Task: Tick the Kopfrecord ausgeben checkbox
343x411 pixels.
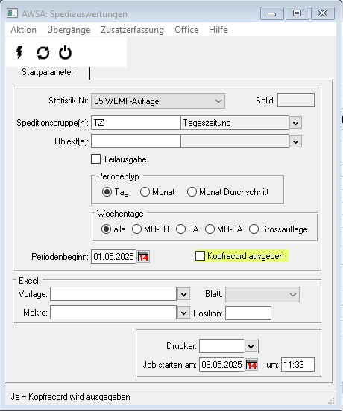Action: tap(200, 256)
